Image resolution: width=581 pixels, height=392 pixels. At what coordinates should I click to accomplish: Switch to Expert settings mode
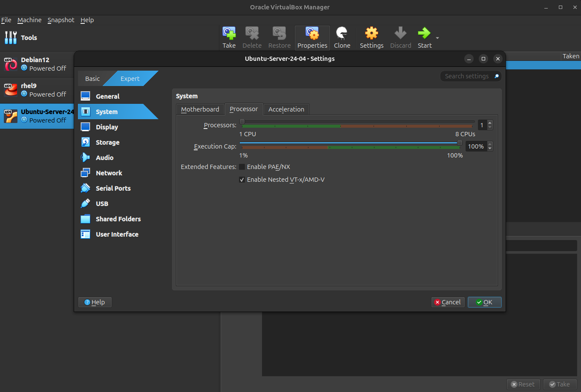pyautogui.click(x=130, y=78)
